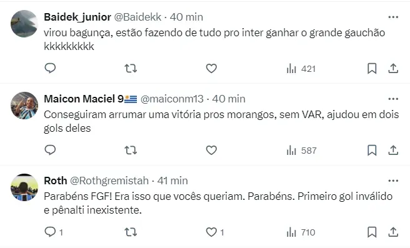This screenshot has width=410, height=248.
Task: Open the @Rothgremistah profile handle
Action: (109, 181)
